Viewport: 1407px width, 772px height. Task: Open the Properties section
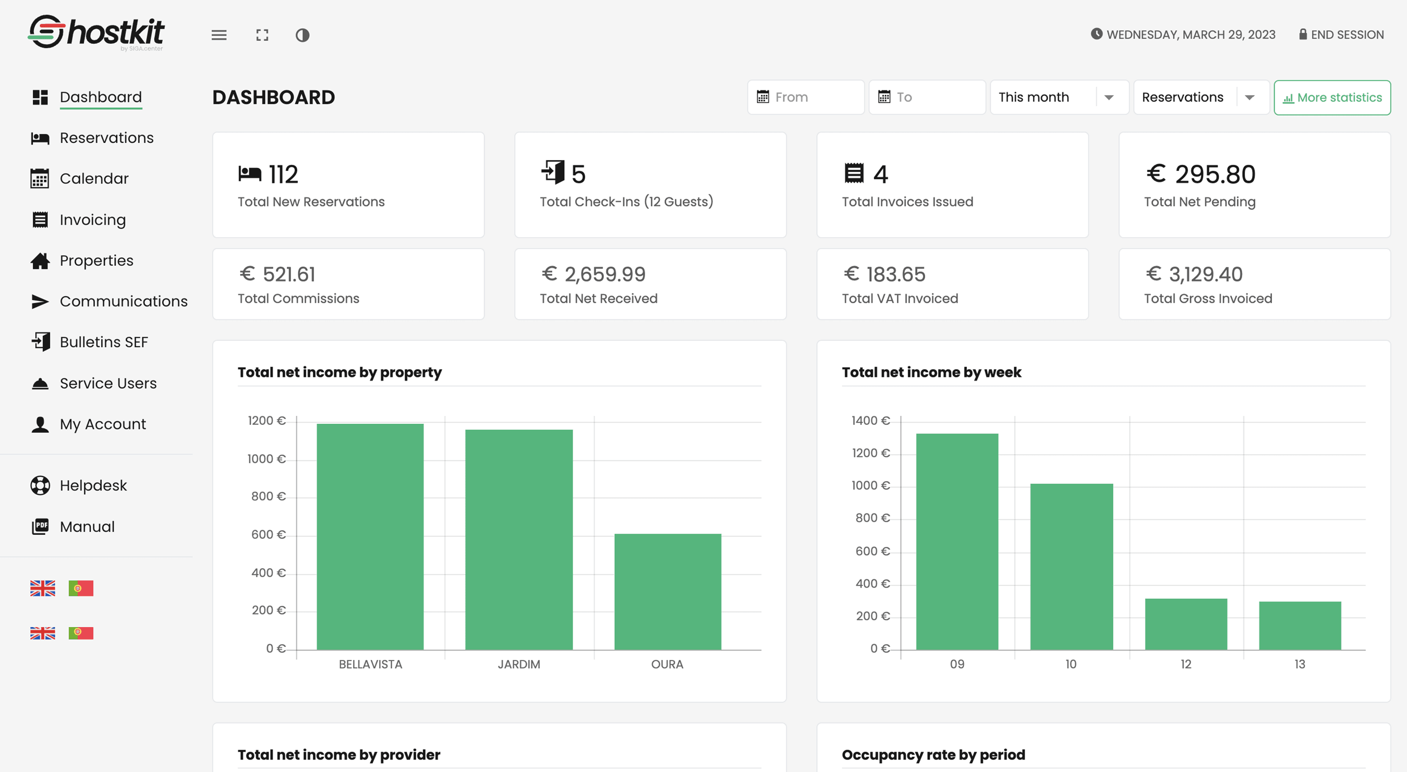point(96,261)
